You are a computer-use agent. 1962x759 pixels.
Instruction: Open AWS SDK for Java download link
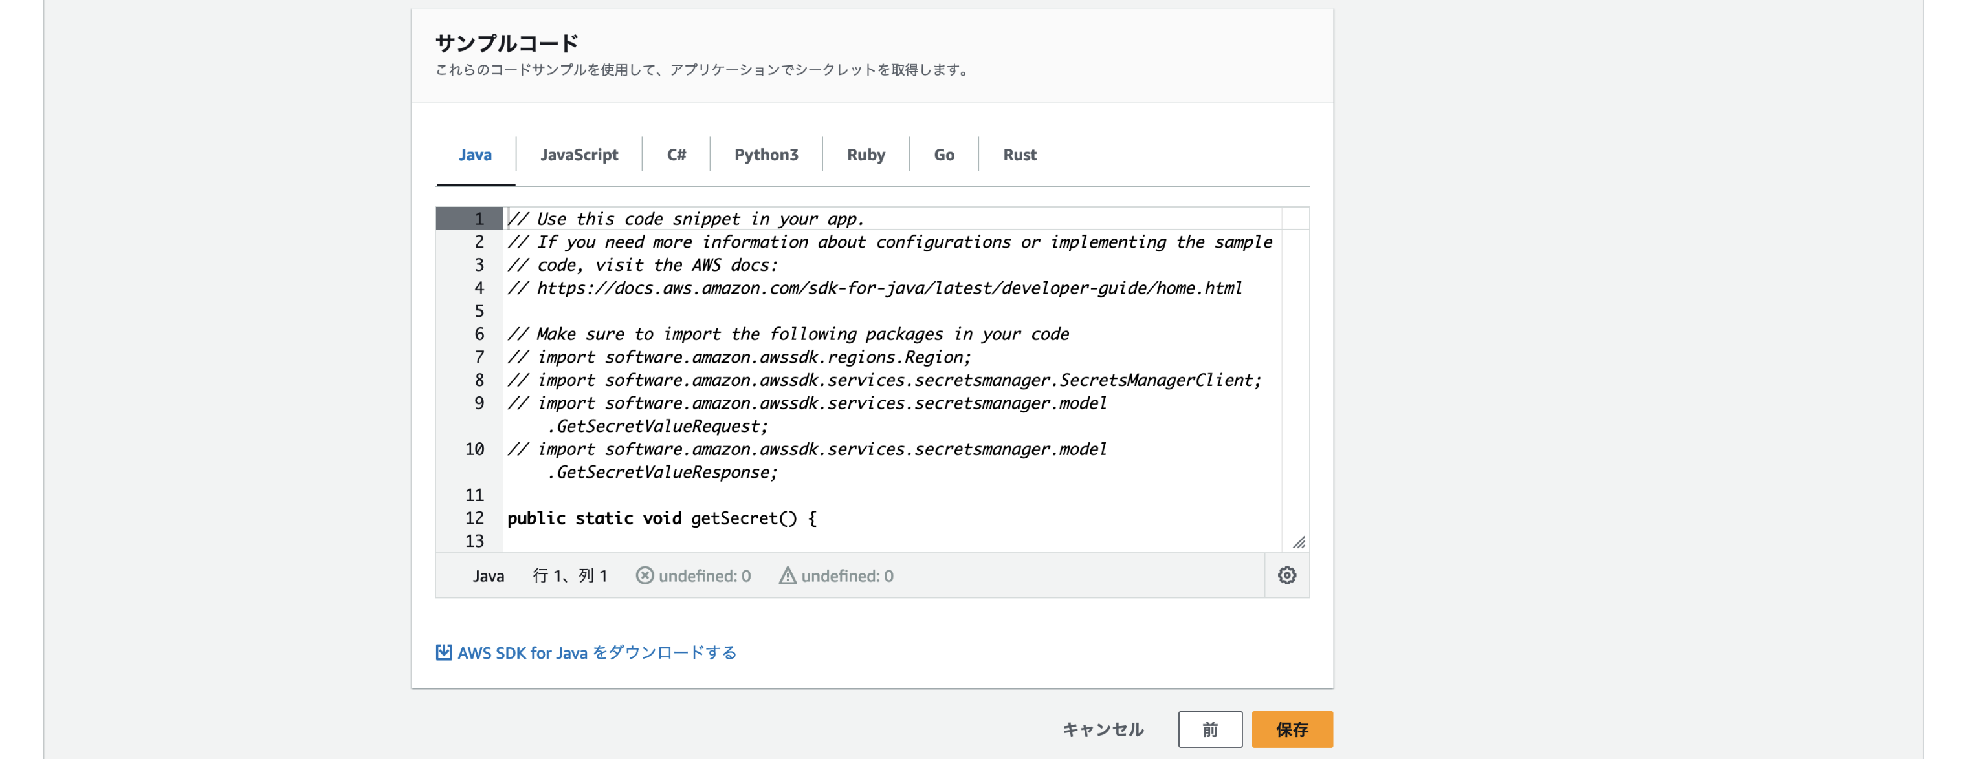coord(597,652)
